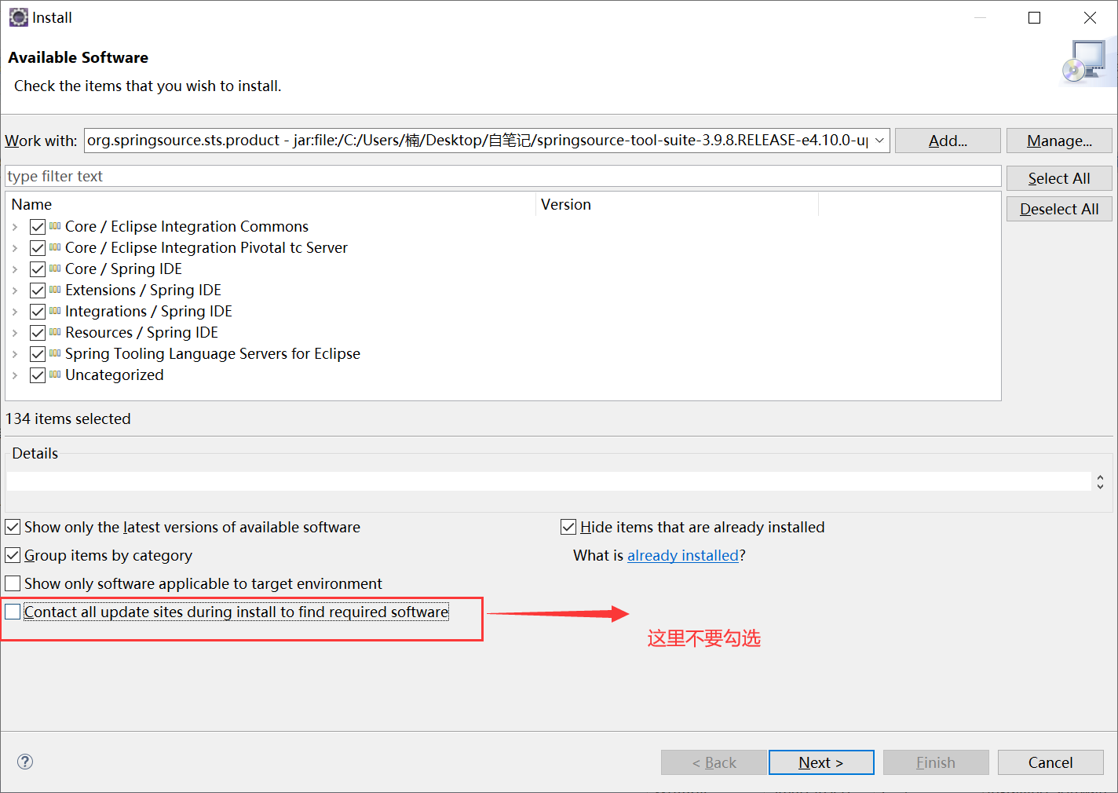Disable Group items by category
The image size is (1118, 793).
[13, 555]
